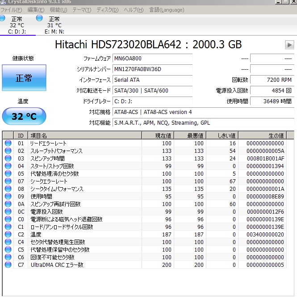Open the テーマ(T) menu
This screenshot has height=299, width=297.
(x=82, y=10)
